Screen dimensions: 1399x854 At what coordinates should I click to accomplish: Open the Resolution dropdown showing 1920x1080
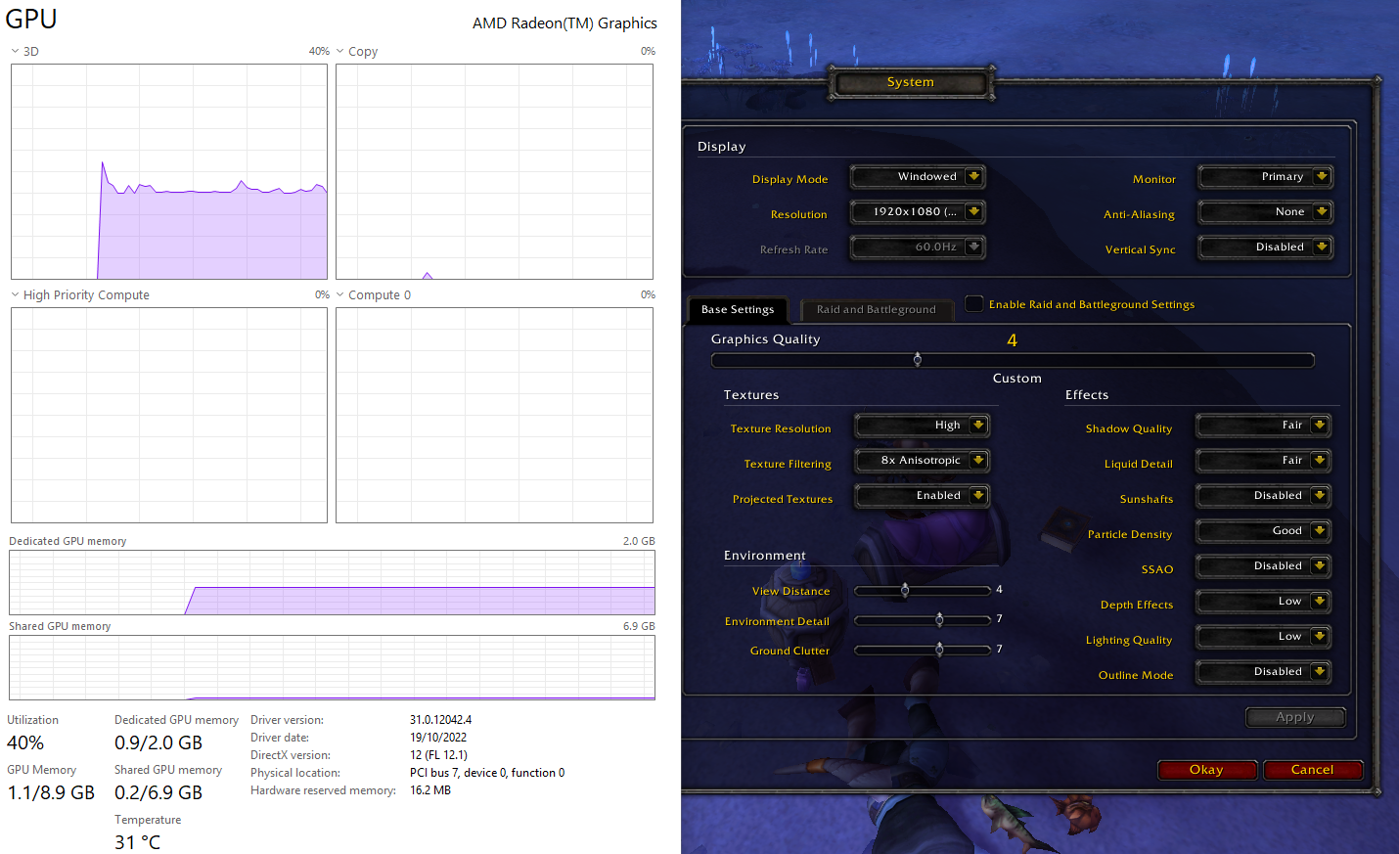tap(918, 212)
